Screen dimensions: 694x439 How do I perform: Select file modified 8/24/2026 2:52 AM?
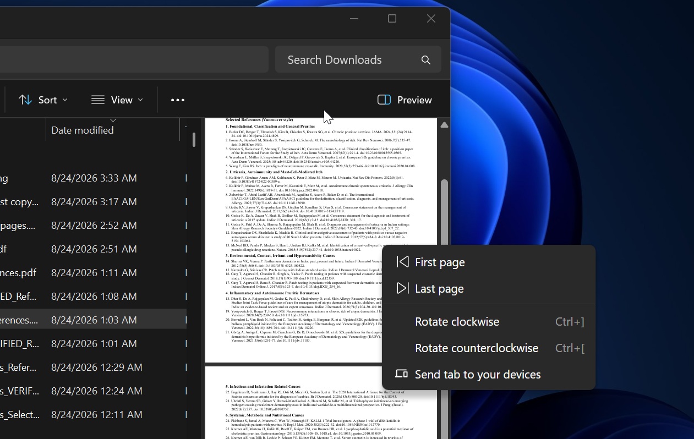point(93,225)
